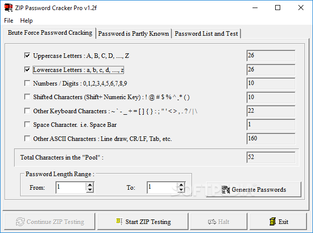Image resolution: width=313 pixels, height=233 pixels.
Task: Click the Generate Passwords button icon
Action: click(226, 190)
